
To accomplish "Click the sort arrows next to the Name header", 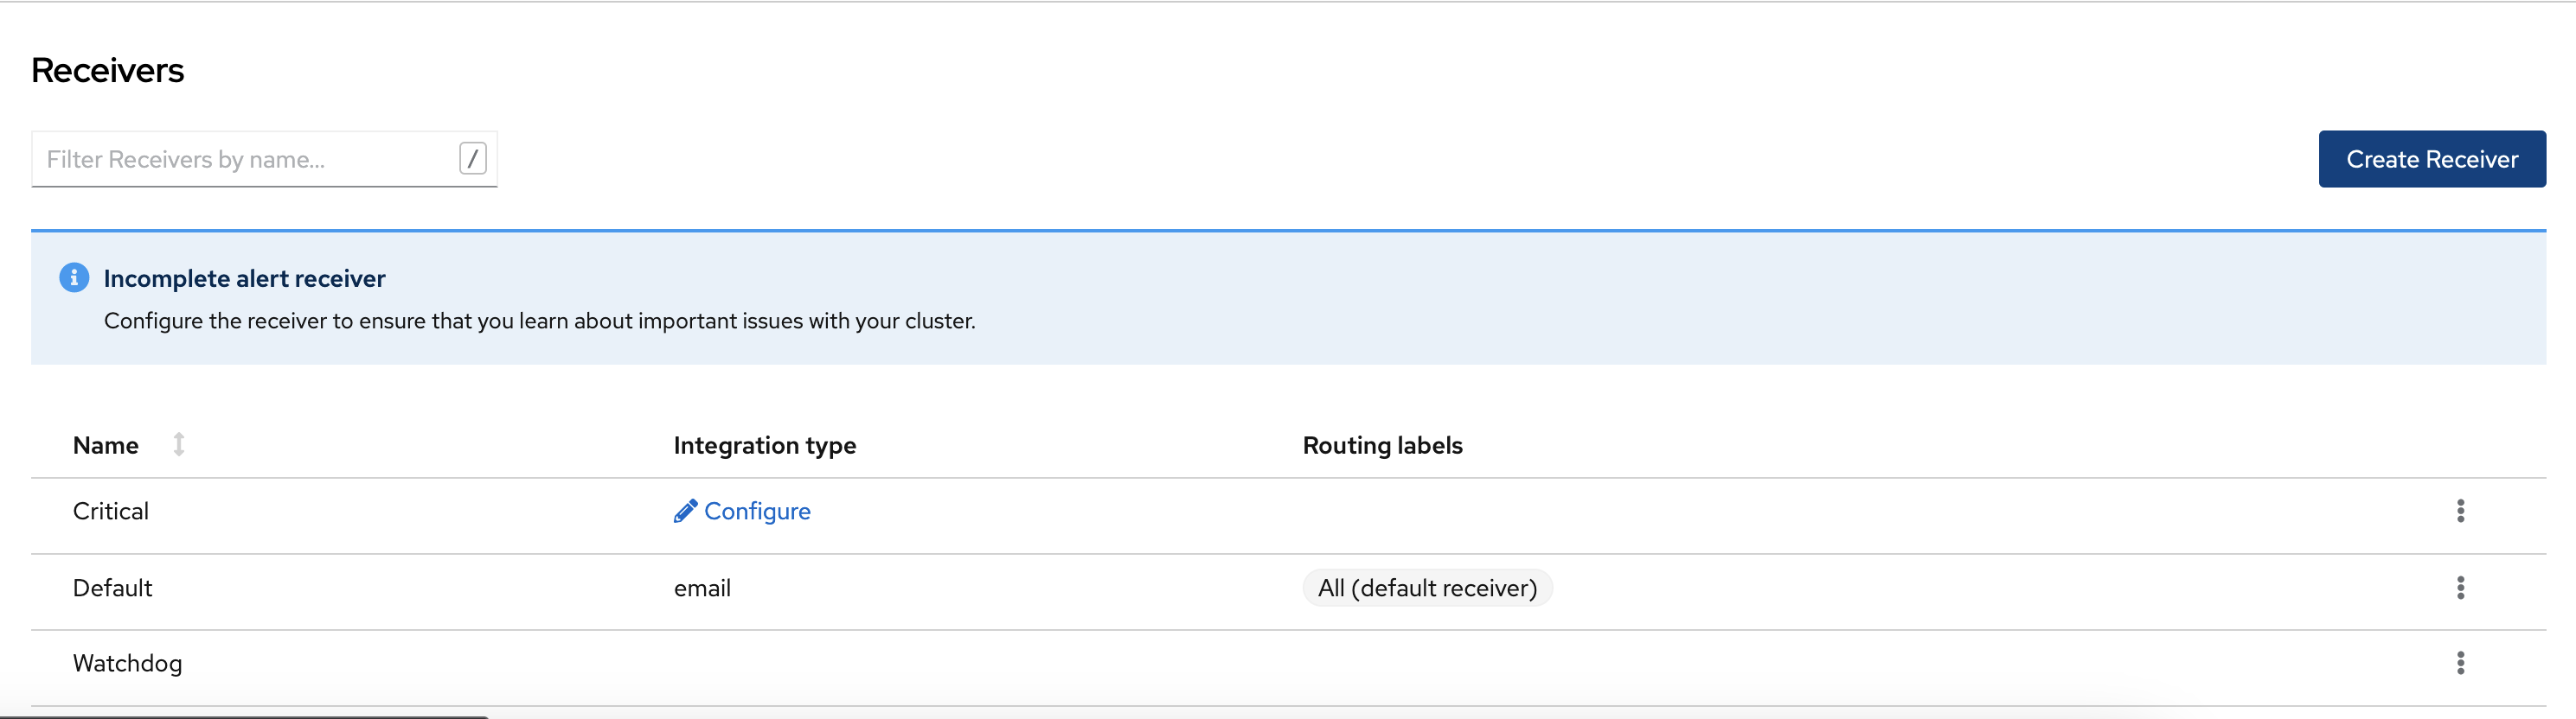I will coord(179,444).
